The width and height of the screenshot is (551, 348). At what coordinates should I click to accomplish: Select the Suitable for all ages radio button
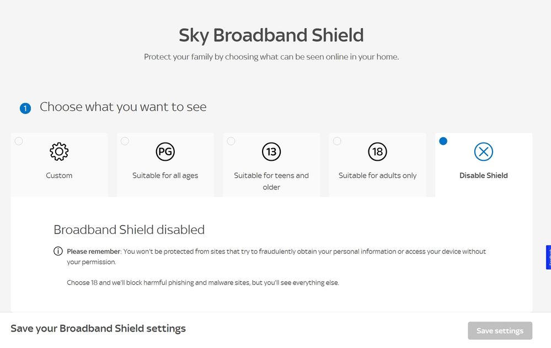coord(125,141)
